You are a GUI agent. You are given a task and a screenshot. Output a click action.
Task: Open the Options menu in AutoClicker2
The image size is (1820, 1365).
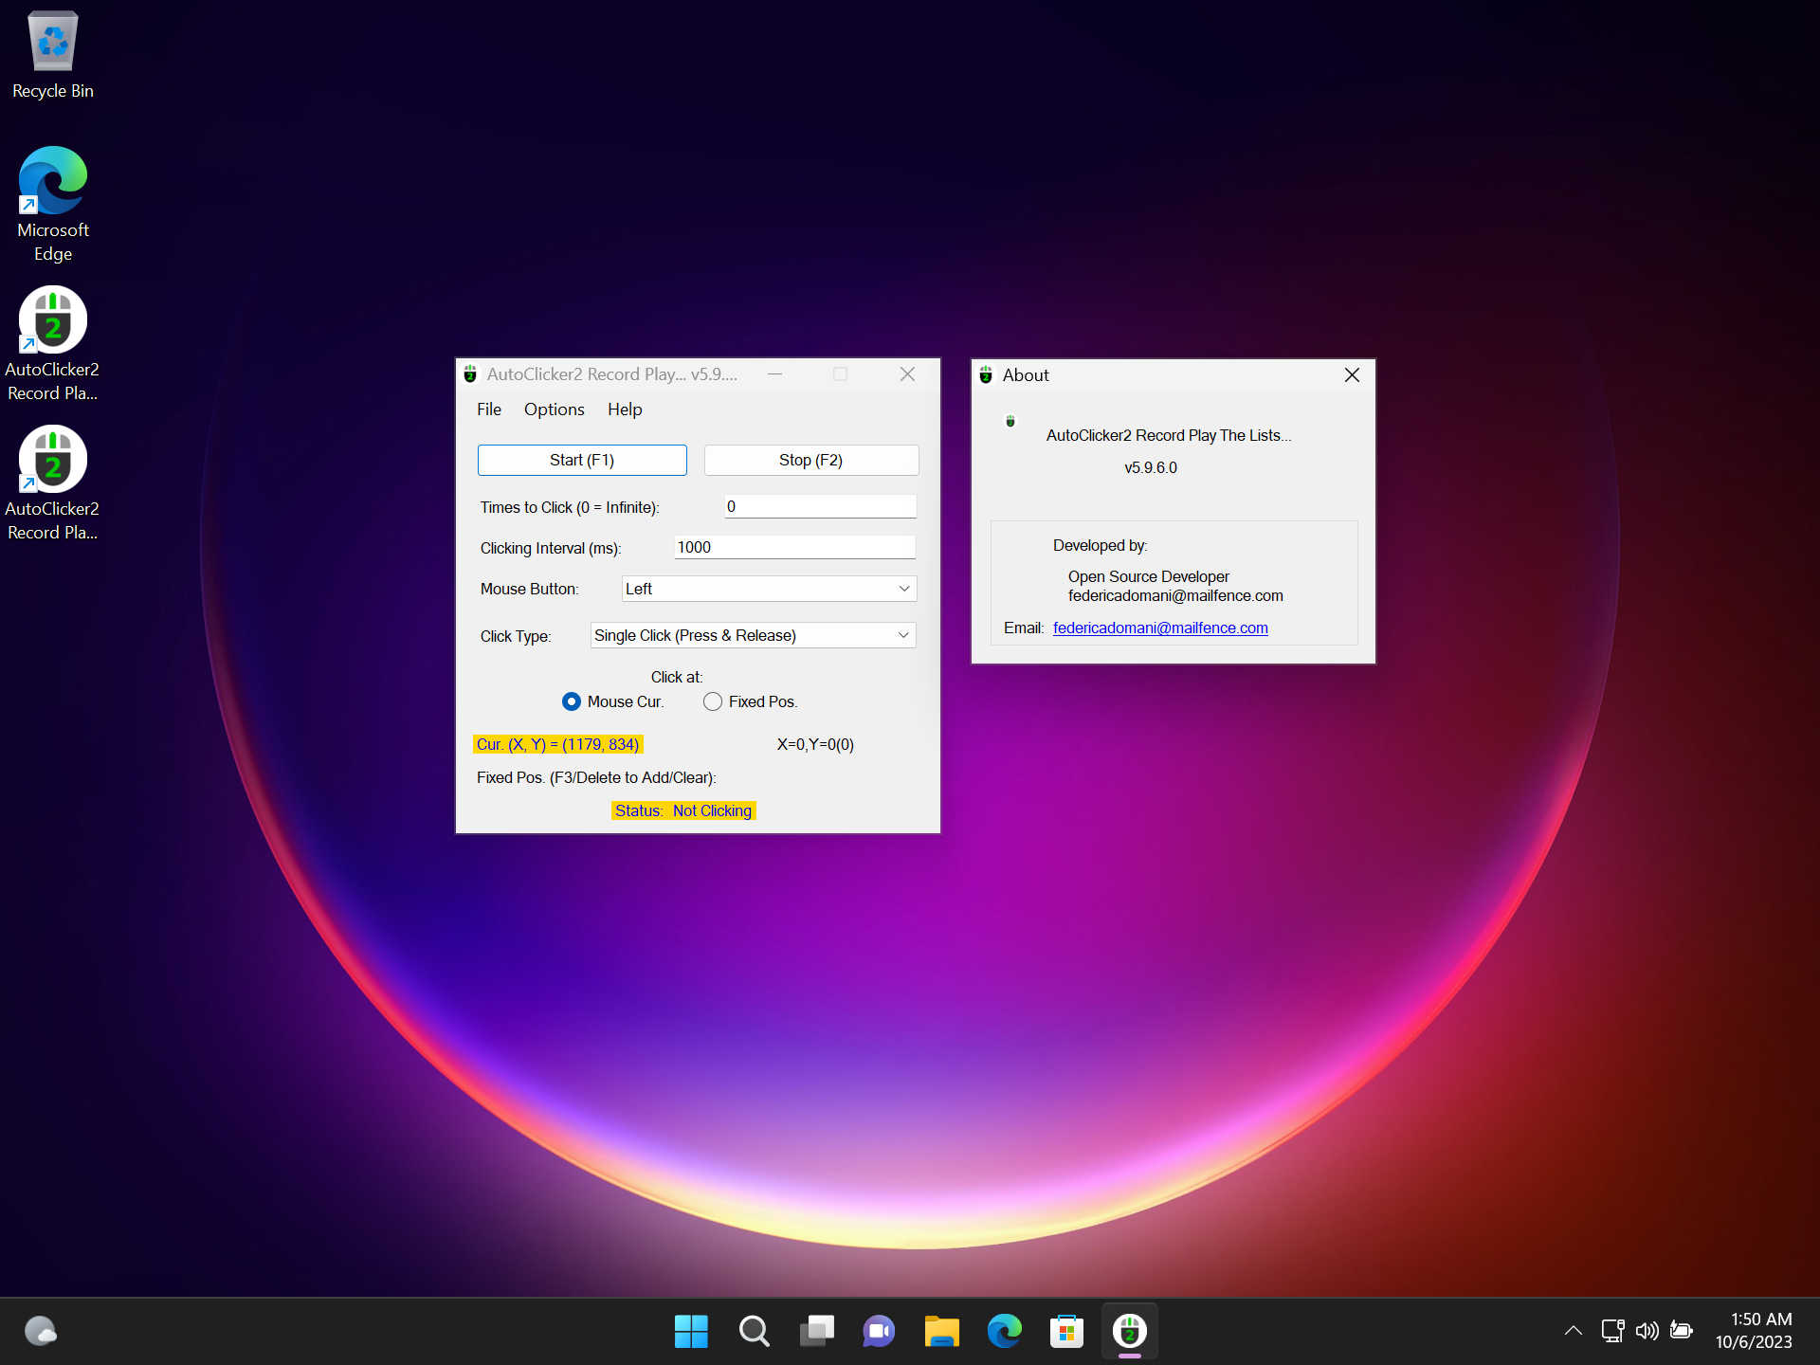coord(554,409)
